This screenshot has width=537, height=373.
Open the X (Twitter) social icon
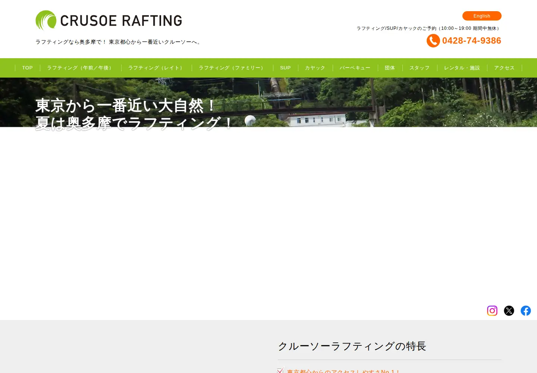click(x=509, y=311)
